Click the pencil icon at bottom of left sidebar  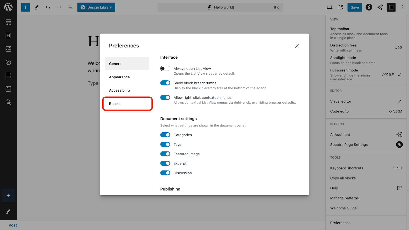click(x=8, y=212)
